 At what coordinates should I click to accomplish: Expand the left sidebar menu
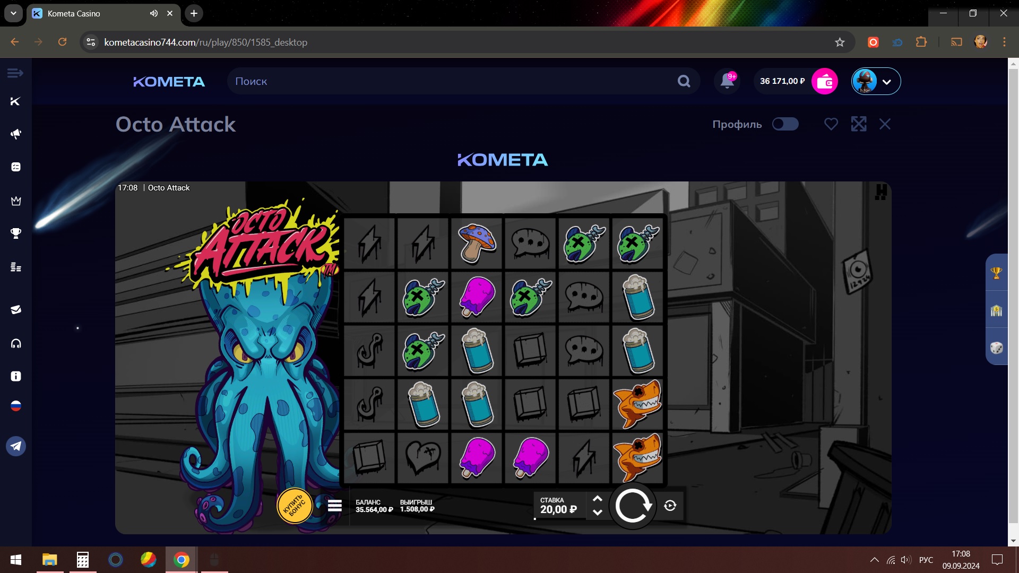pyautogui.click(x=15, y=73)
